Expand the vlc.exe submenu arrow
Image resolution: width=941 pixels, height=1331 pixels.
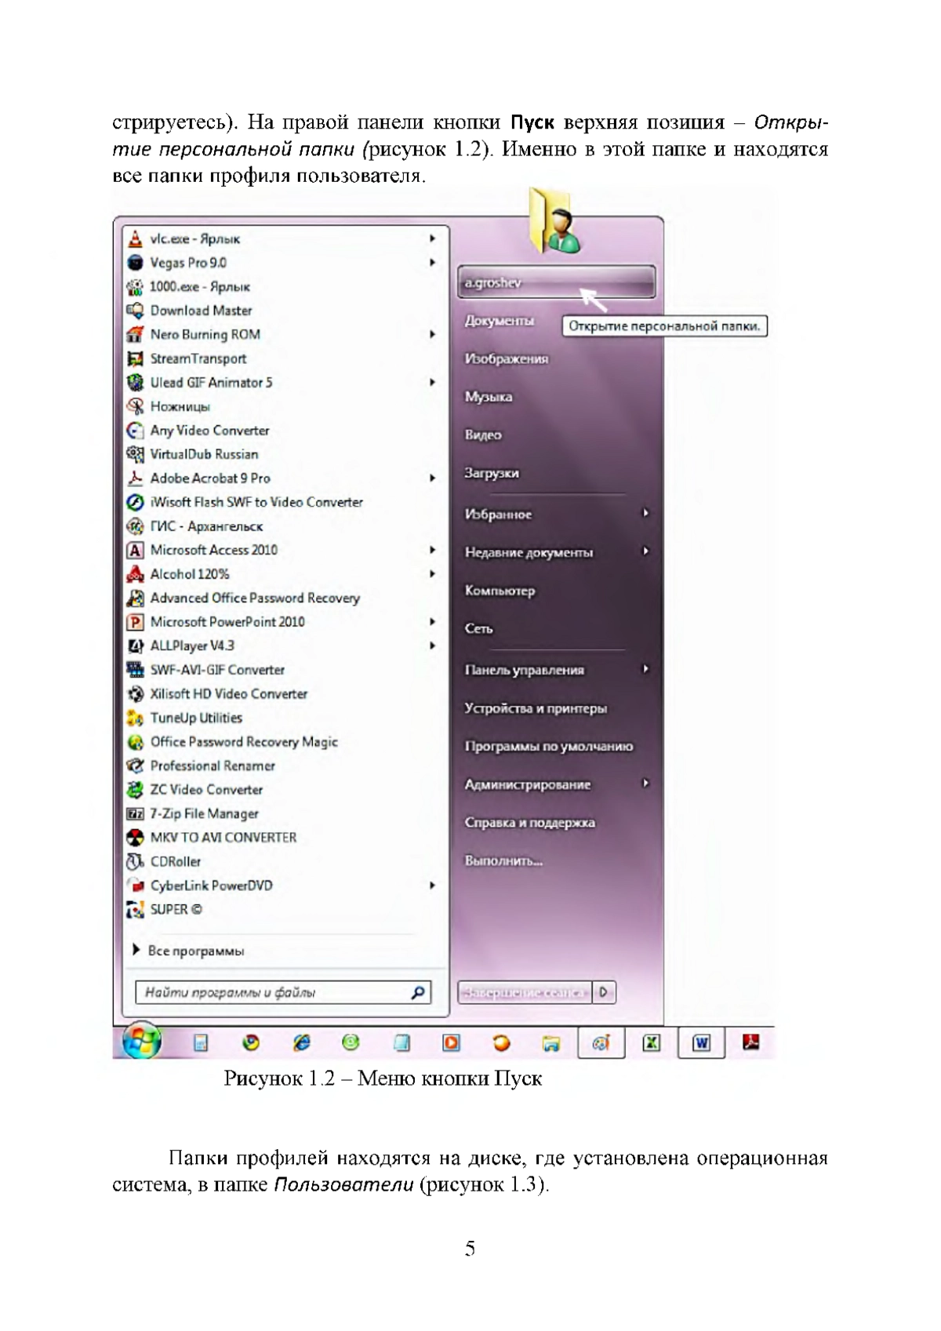point(432,238)
